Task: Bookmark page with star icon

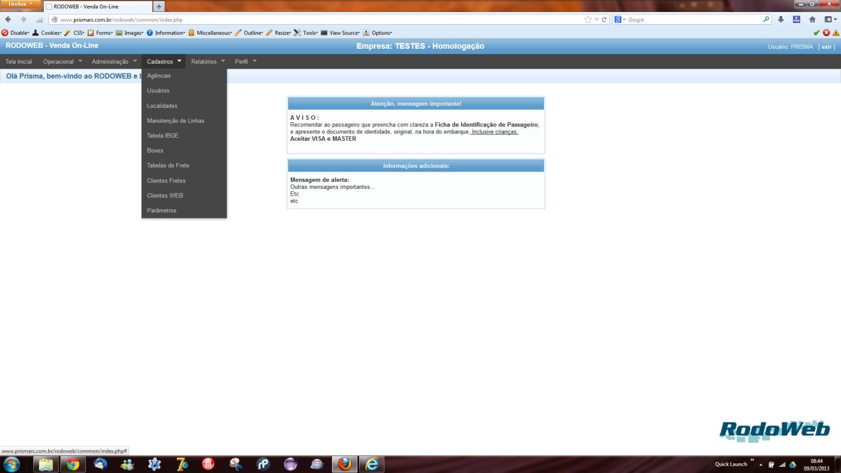Action: tap(588, 20)
